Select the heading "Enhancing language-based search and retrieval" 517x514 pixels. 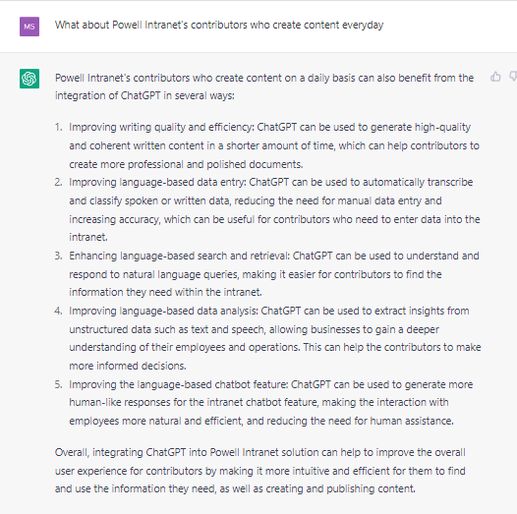pyautogui.click(x=178, y=256)
